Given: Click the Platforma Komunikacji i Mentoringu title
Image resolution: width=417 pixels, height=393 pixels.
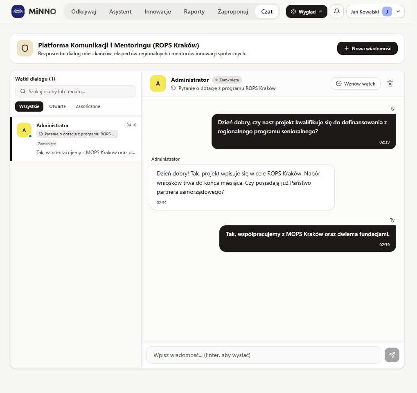Looking at the screenshot, I should coord(119,45).
